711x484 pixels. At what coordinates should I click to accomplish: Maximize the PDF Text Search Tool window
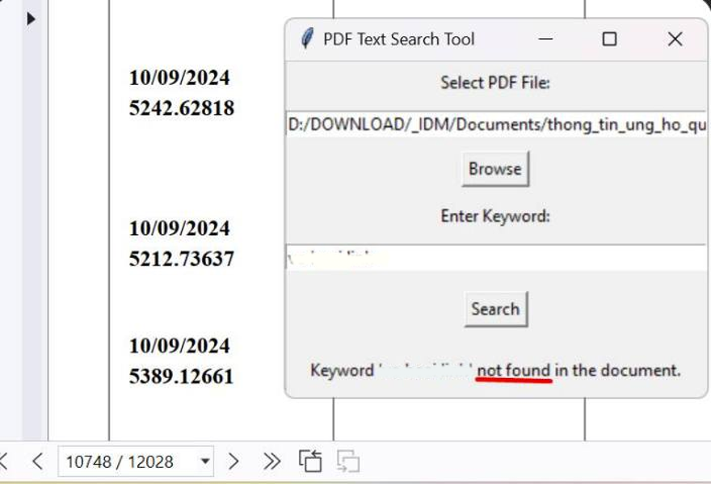click(609, 39)
